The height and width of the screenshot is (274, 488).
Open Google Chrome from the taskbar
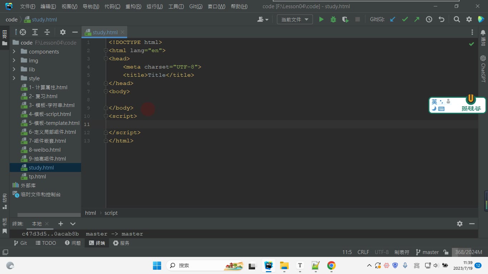[332, 265]
